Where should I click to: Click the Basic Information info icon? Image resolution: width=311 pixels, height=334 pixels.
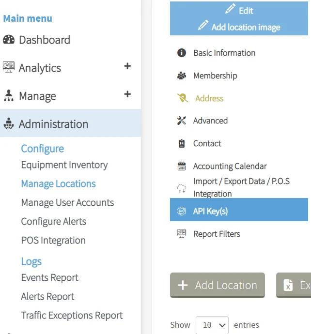coord(182,53)
